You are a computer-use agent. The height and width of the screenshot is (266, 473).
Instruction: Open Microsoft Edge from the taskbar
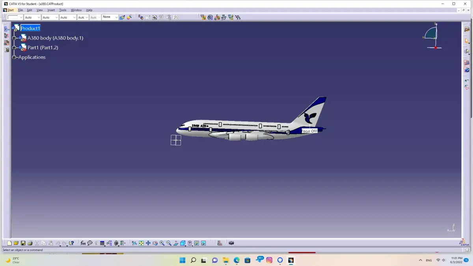[236, 260]
